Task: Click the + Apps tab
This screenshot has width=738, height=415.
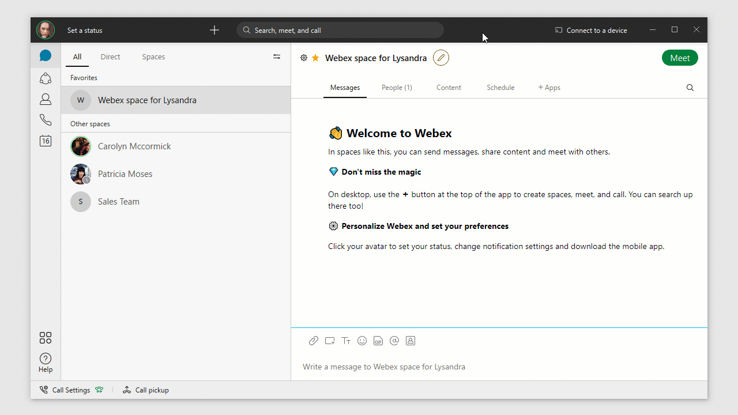Action: tap(549, 88)
